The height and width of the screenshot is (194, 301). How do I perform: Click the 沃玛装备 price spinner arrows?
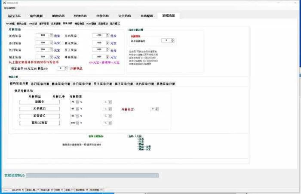click(51, 35)
